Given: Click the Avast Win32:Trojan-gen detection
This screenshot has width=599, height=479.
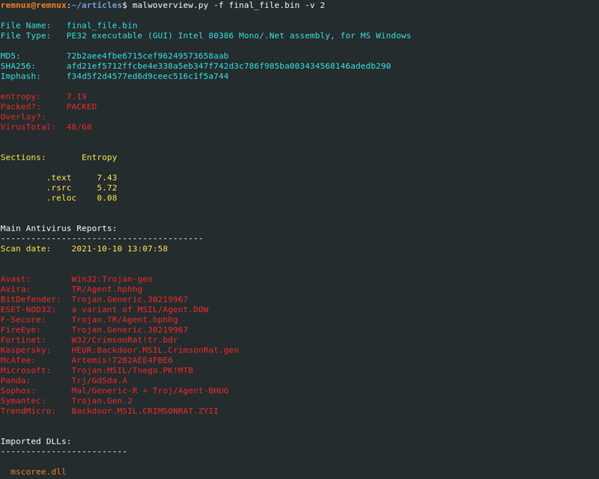Looking at the screenshot, I should (x=112, y=279).
